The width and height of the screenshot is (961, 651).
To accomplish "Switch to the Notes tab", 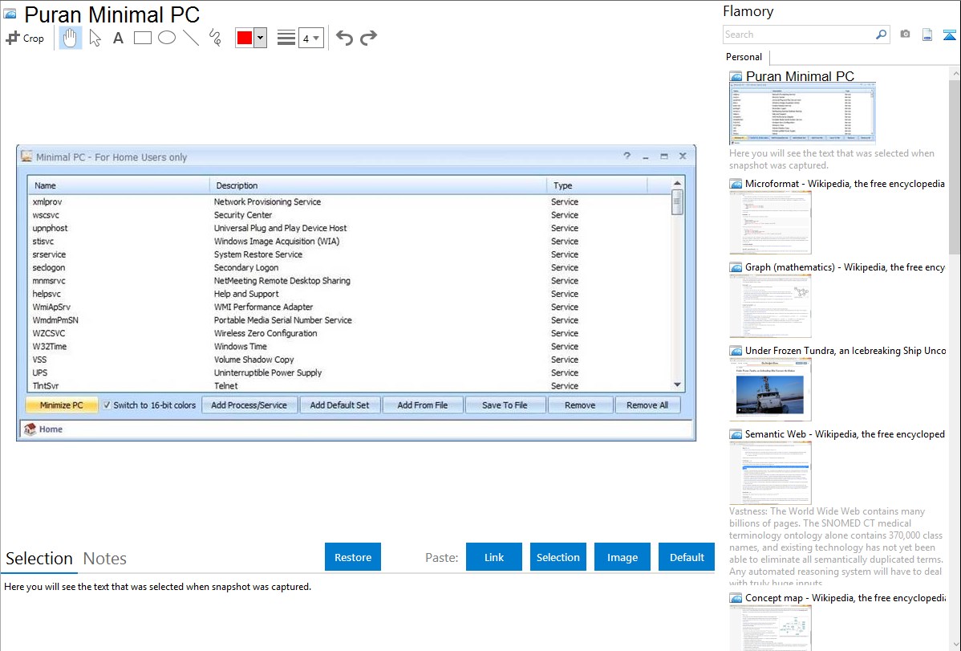I will (105, 559).
